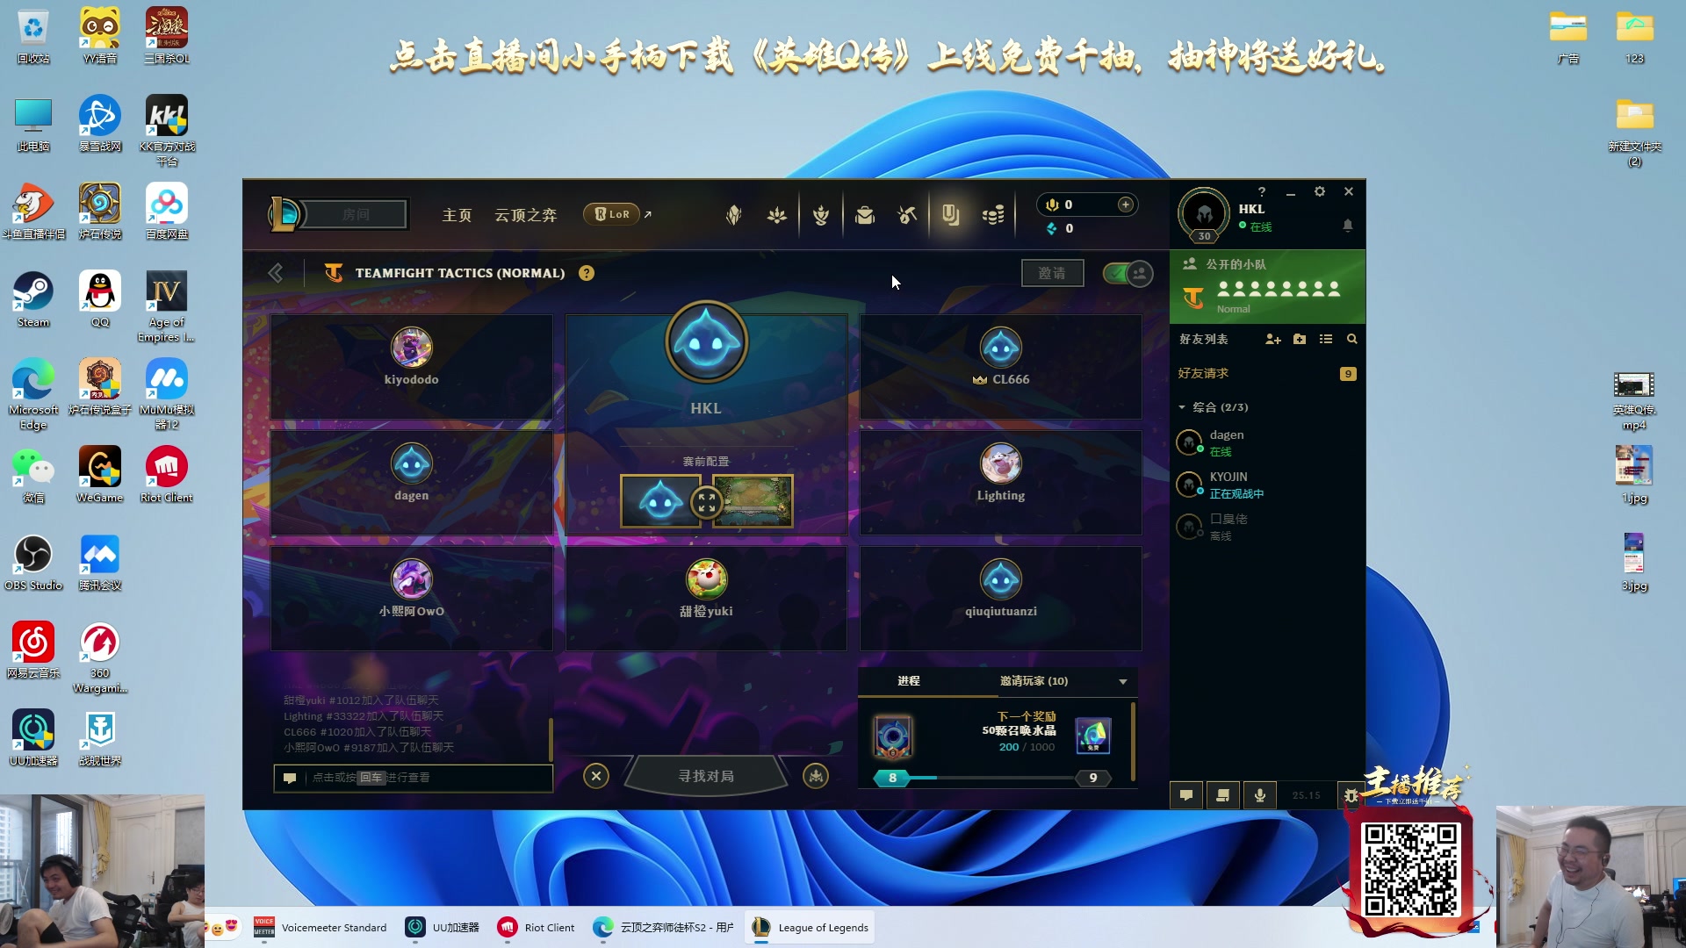Search friends with the magnifier icon
This screenshot has width=1686, height=948.
click(1352, 339)
